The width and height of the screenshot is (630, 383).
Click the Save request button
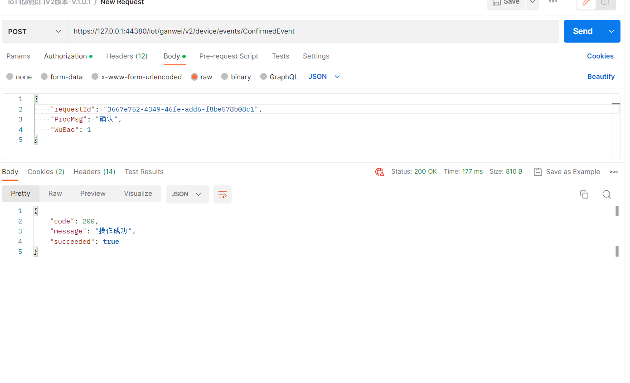506,3
